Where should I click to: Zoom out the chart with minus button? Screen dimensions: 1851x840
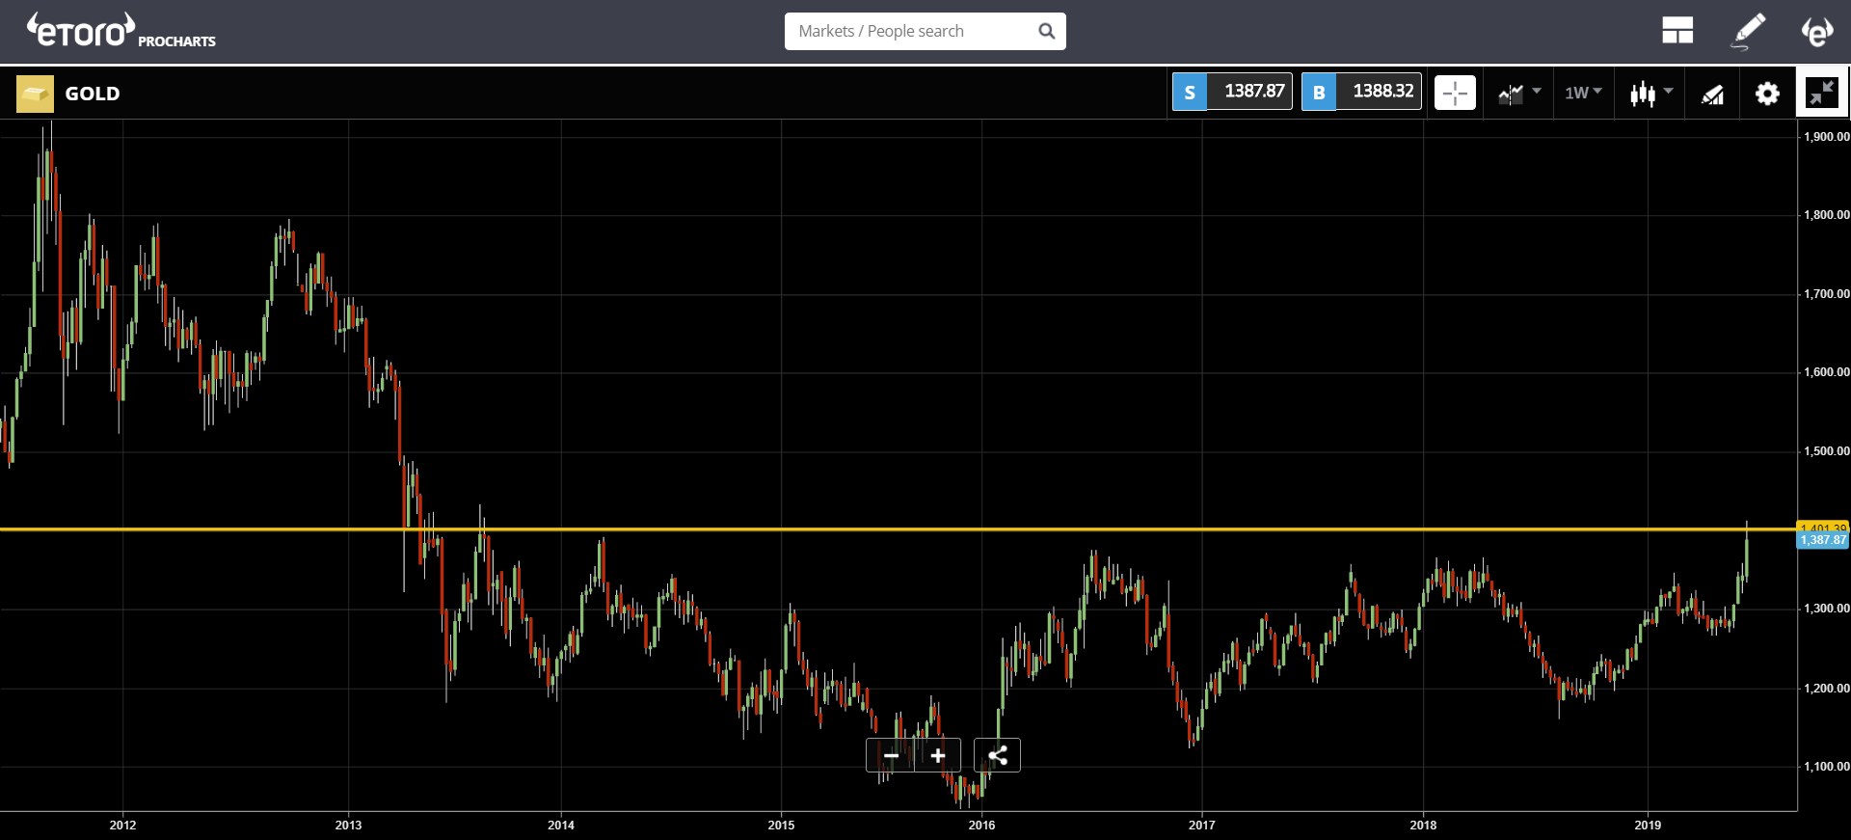pyautogui.click(x=891, y=755)
